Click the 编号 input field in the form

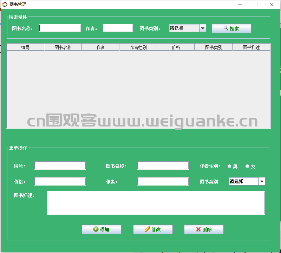coord(60,166)
